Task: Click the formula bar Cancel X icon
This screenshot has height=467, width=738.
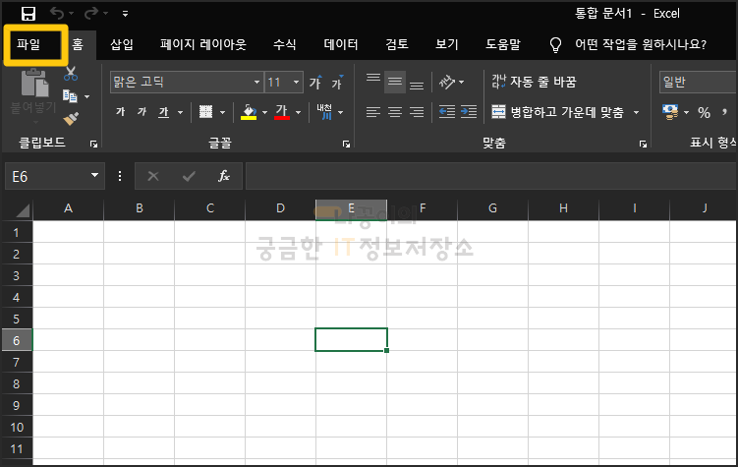Action: tap(153, 176)
